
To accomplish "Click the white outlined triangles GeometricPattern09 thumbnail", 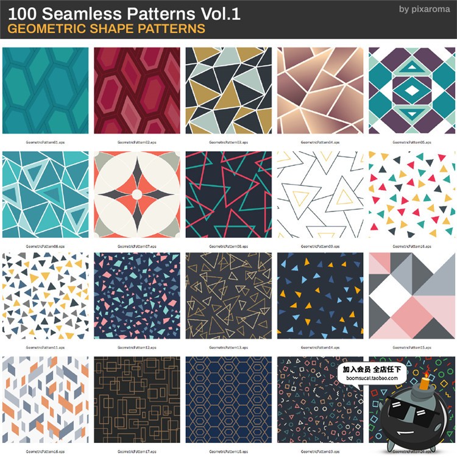I will tap(321, 194).
